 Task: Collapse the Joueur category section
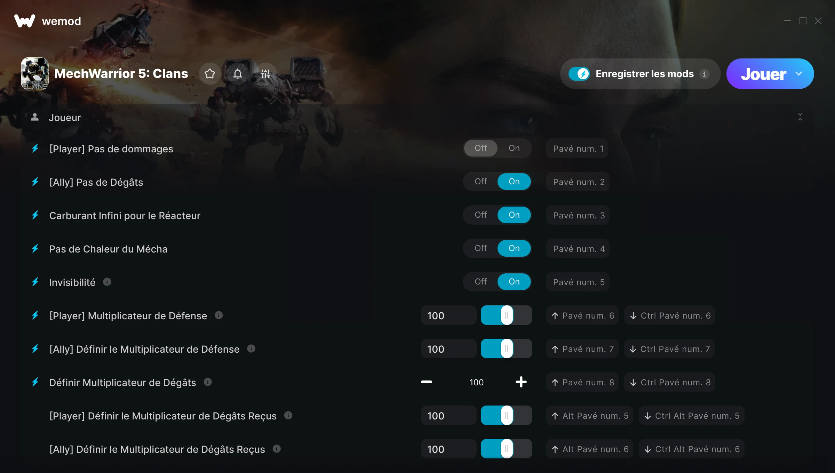800,117
